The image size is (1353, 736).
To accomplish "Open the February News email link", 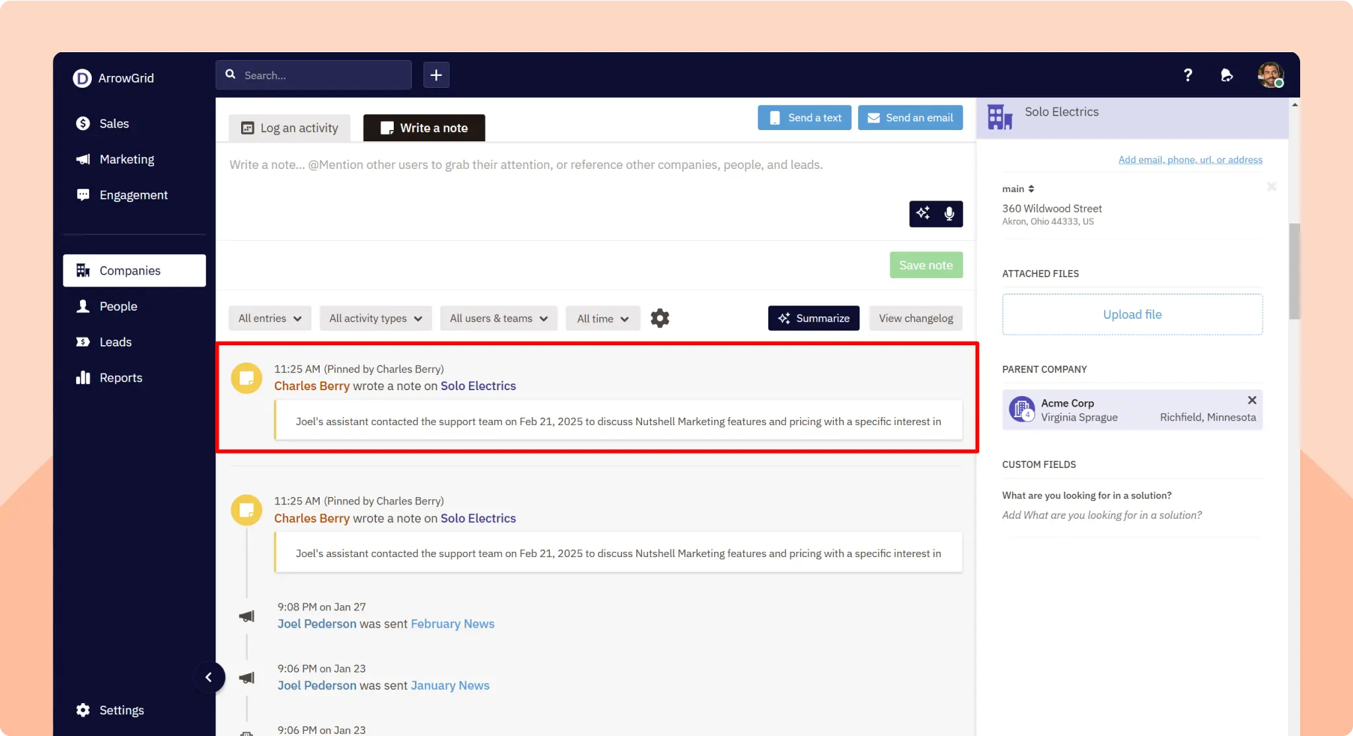I will point(453,623).
